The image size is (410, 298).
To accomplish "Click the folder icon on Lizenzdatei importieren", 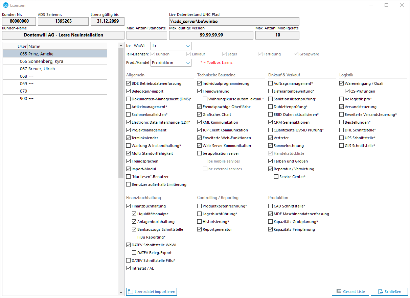I will tap(130, 292).
